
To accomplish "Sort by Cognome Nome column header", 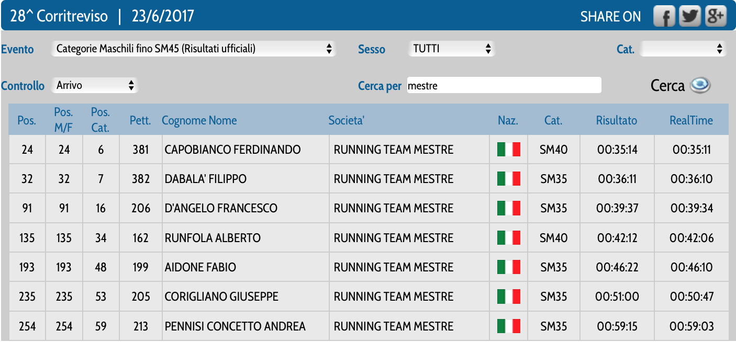I will click(x=199, y=120).
